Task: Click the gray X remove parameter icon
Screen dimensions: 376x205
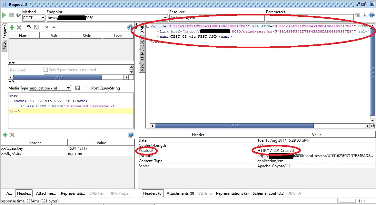Action: click(19, 27)
